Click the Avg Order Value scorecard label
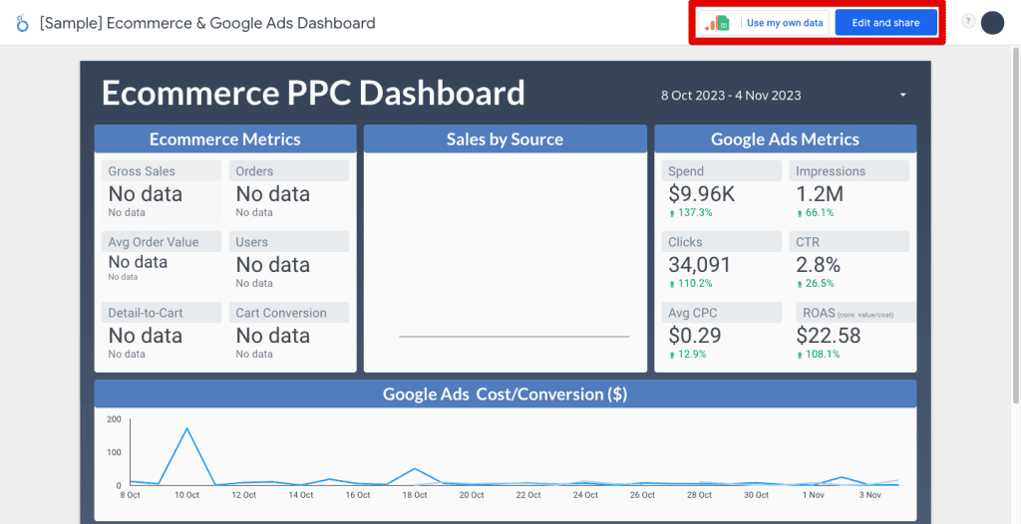Image resolution: width=1021 pixels, height=524 pixels. (x=162, y=242)
